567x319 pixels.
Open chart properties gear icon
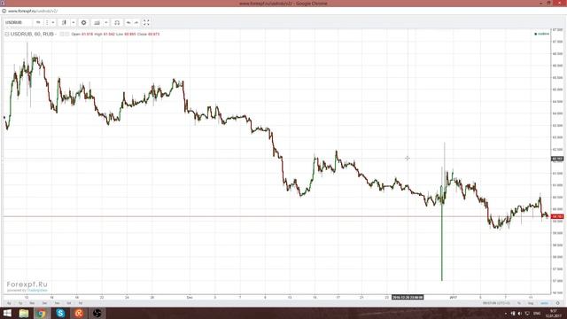pyautogui.click(x=83, y=22)
